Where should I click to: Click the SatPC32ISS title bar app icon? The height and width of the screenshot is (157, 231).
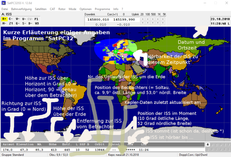(x=4, y=3)
